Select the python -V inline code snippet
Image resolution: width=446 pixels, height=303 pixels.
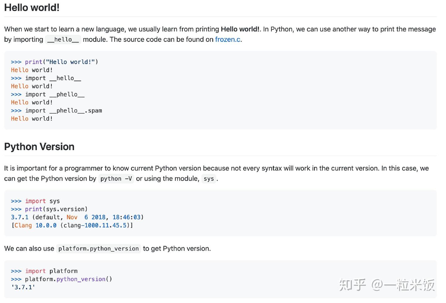[116, 179]
